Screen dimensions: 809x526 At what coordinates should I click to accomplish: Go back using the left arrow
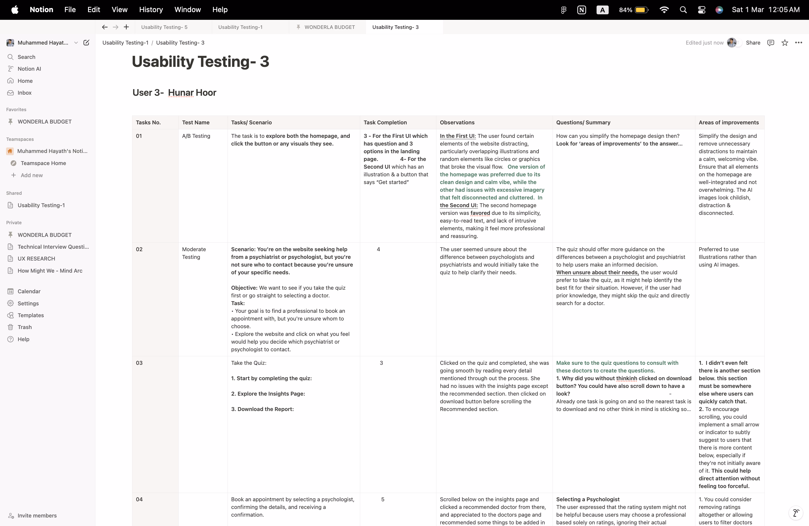105,27
